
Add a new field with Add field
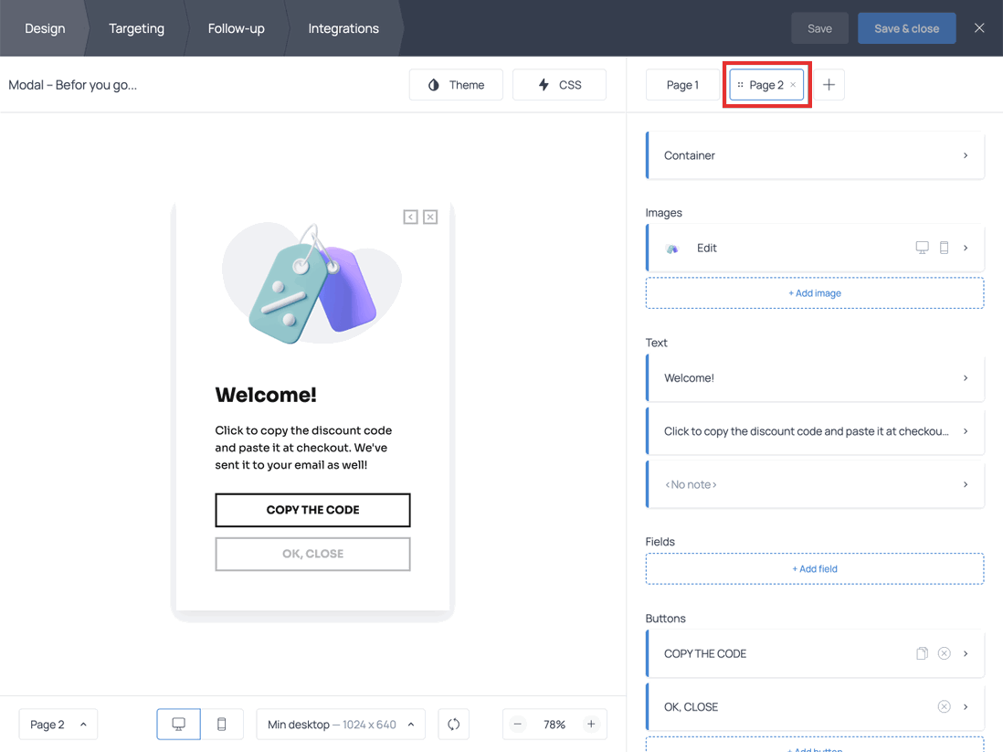pos(814,567)
